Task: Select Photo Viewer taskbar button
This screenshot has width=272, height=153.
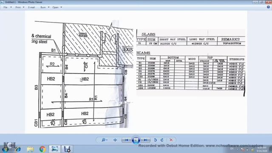Action: tap(55, 149)
